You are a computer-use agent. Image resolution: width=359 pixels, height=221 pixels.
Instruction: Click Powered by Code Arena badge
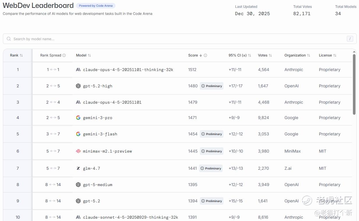pyautogui.click(x=96, y=6)
